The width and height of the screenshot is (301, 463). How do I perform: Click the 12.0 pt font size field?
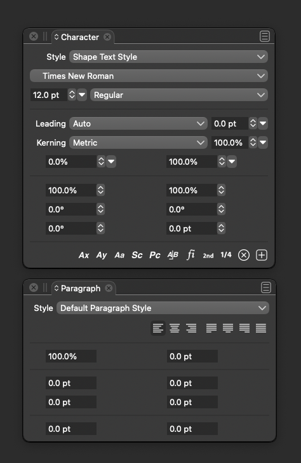coord(49,95)
